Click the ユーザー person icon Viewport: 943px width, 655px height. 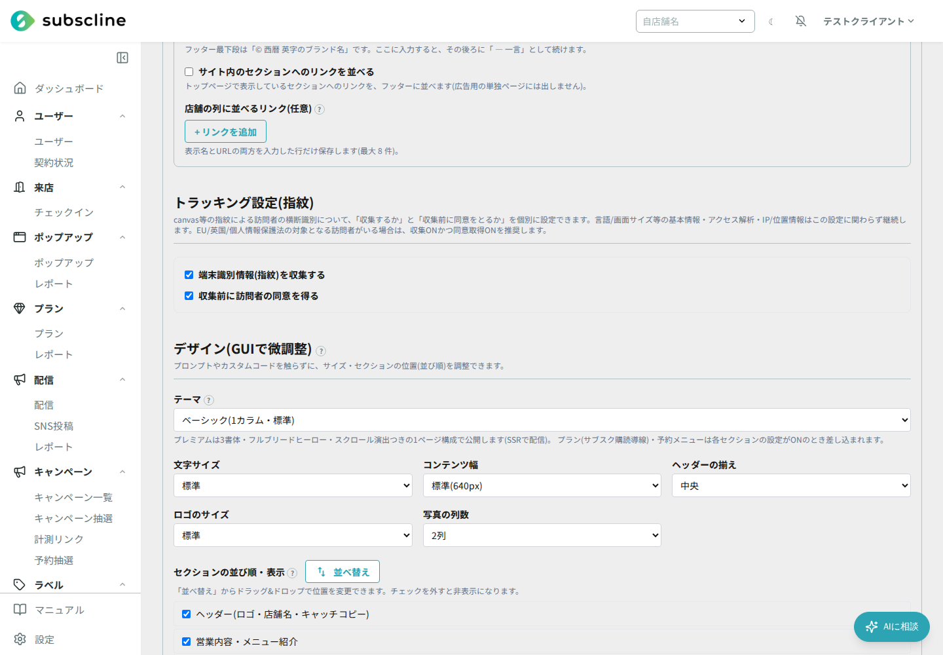(20, 116)
